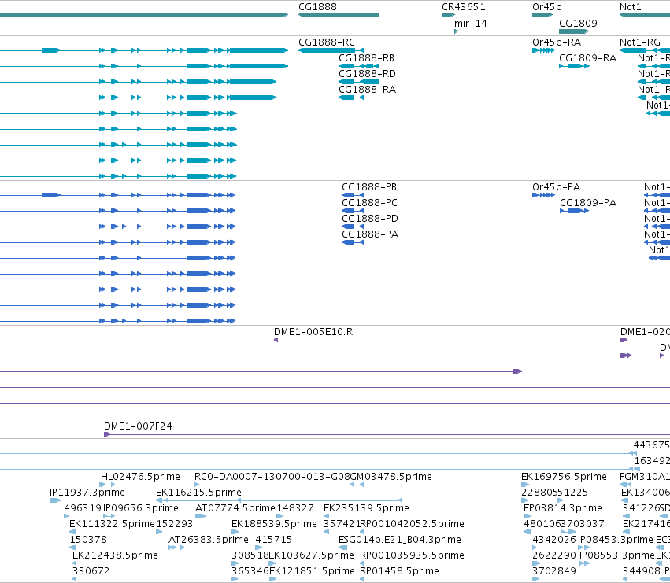
Task: Click the mir-14 gene label
Action: [471, 24]
